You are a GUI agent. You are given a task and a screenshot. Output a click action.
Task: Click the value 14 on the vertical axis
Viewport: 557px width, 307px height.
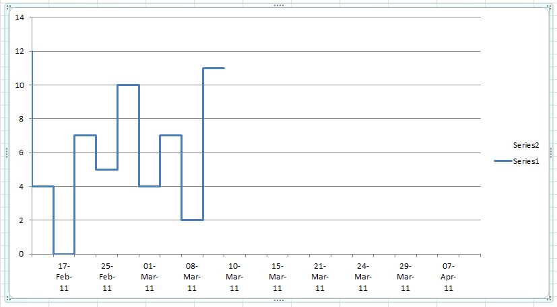click(x=19, y=17)
